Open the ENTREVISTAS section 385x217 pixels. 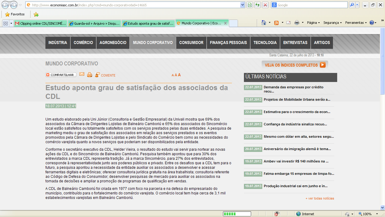[x=295, y=43]
